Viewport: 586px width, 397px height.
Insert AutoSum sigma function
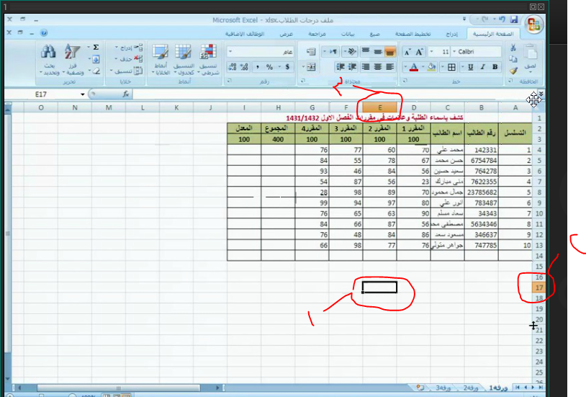(x=96, y=47)
